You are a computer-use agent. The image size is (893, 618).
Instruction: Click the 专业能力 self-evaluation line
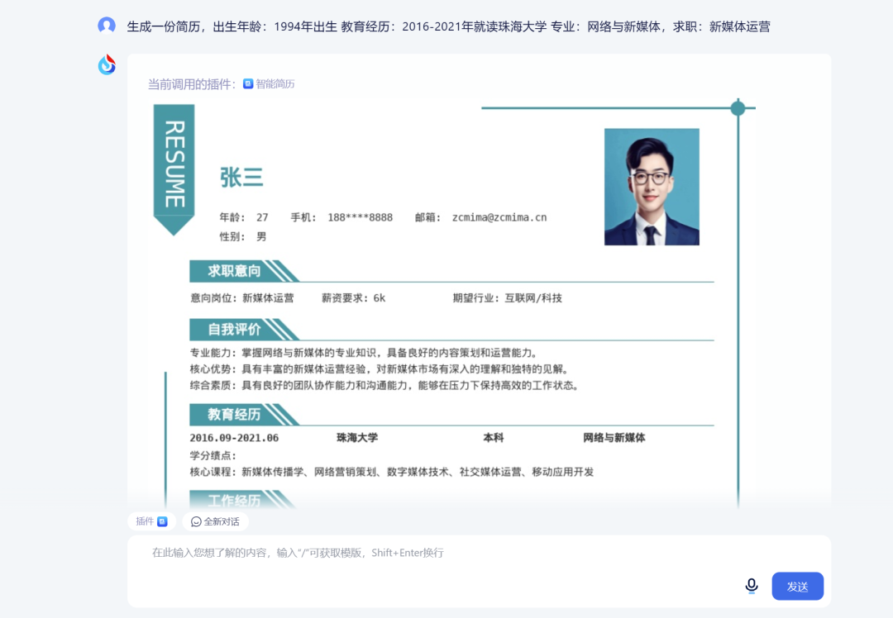coord(363,353)
